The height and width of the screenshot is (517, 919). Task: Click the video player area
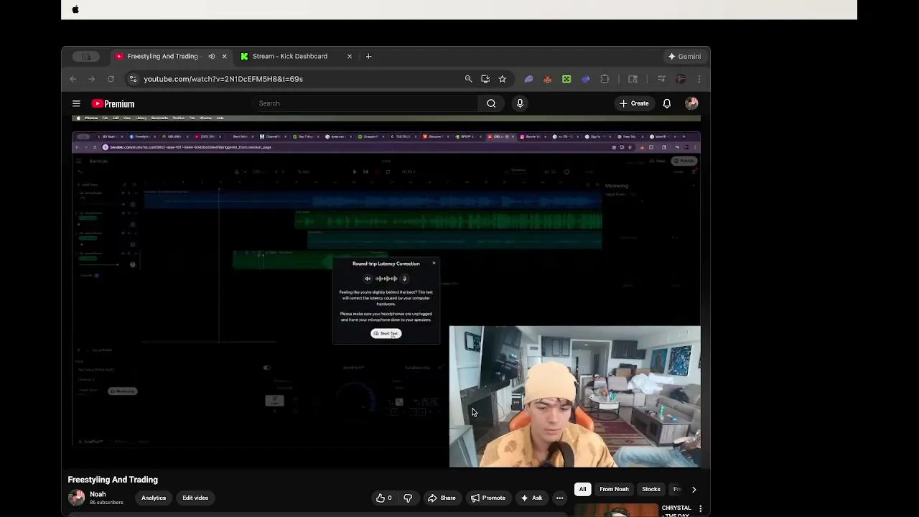point(386,290)
